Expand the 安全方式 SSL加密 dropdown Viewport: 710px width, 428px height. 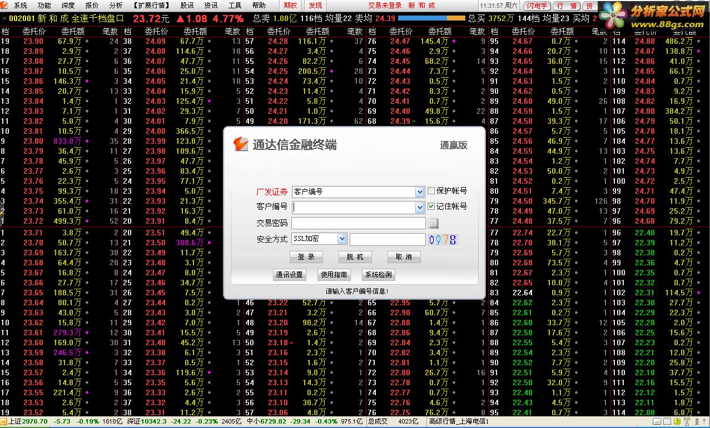click(342, 239)
